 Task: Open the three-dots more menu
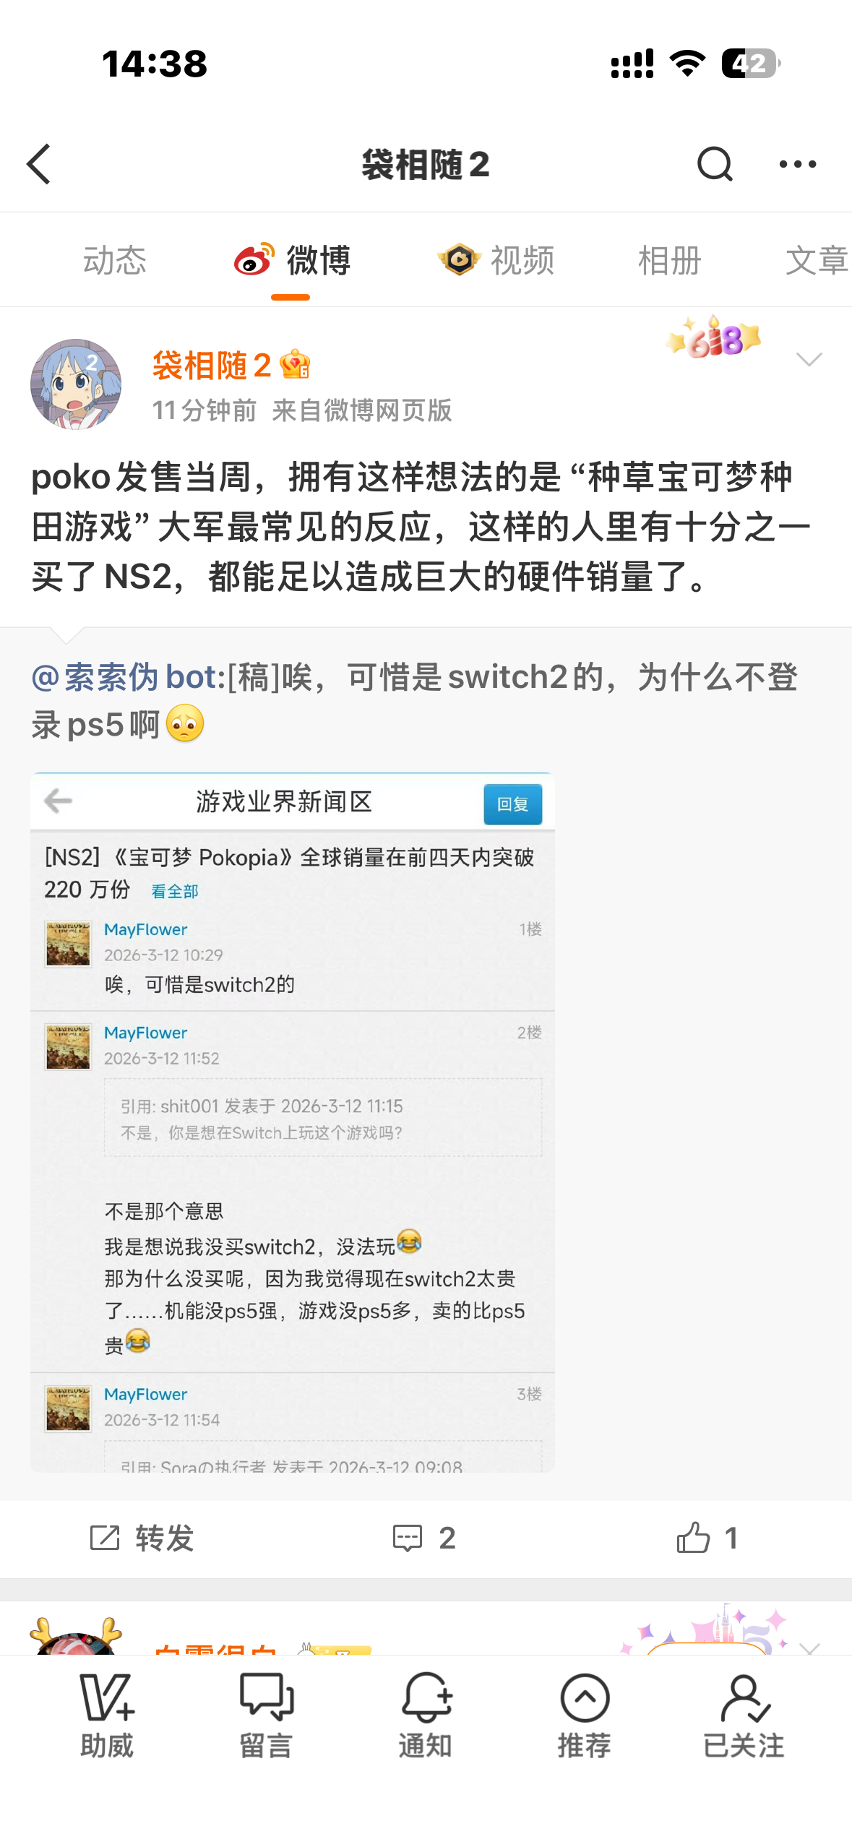[798, 164]
